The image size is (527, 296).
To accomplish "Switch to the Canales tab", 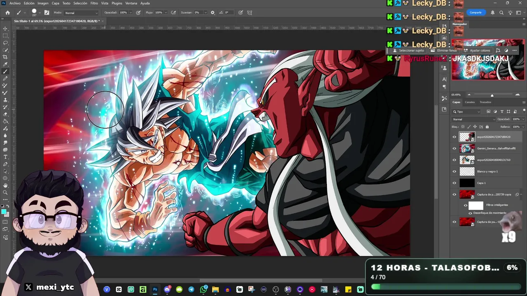I will [x=470, y=102].
